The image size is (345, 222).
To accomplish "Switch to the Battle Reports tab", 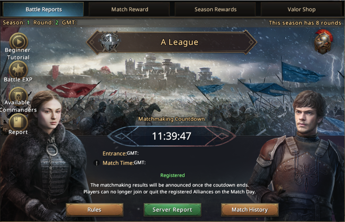I will 43,9.
